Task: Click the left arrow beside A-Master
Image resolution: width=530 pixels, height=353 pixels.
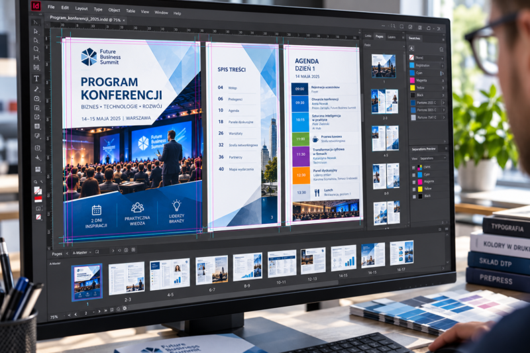Action: point(68,254)
